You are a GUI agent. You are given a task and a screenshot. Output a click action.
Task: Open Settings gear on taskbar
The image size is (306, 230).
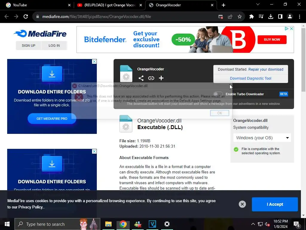click(x=167, y=224)
